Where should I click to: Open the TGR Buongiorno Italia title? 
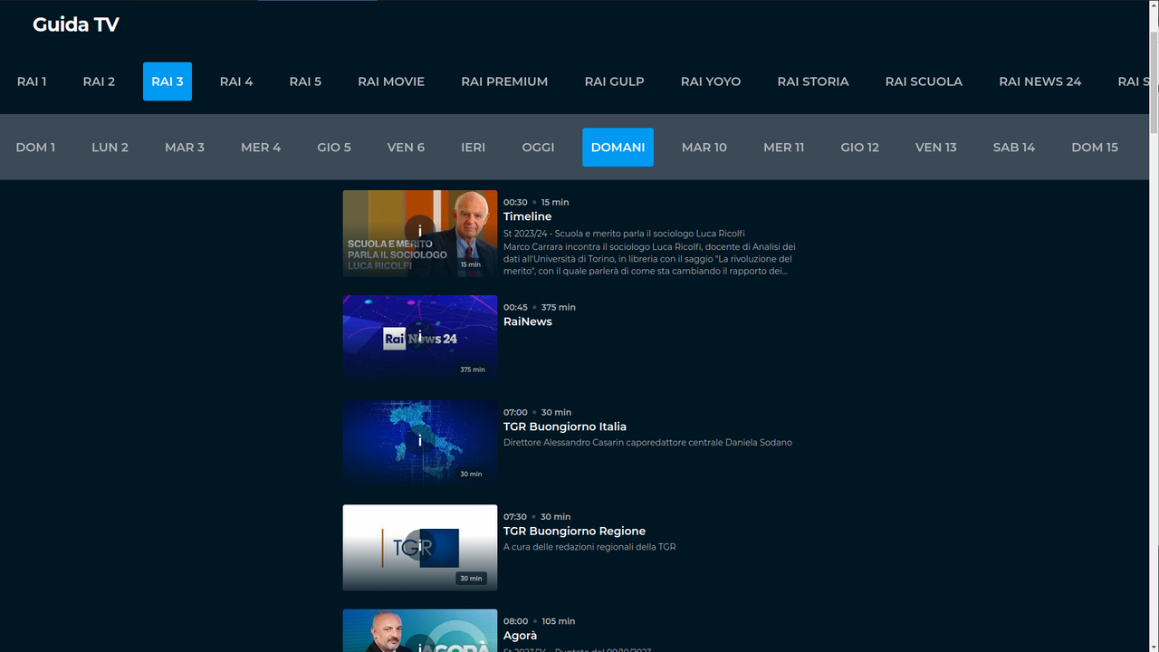pos(565,427)
